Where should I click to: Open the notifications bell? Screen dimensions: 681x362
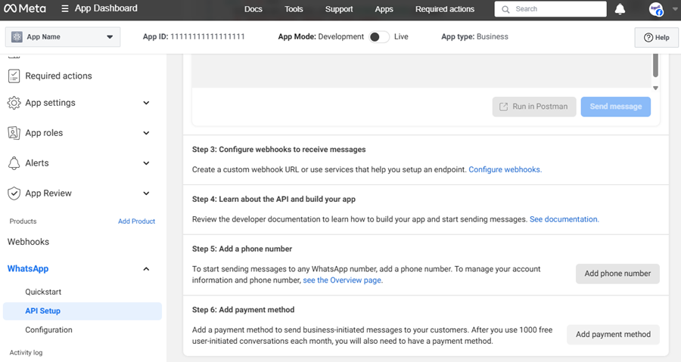tap(620, 9)
